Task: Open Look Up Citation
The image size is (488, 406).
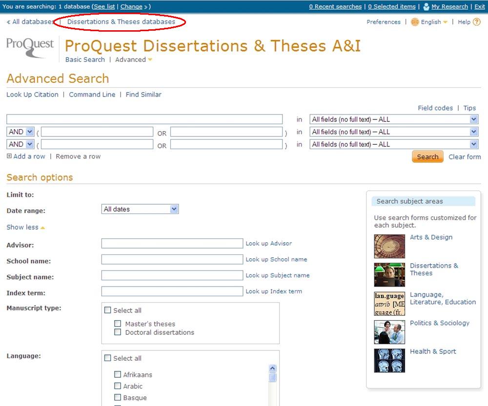Action: point(32,95)
